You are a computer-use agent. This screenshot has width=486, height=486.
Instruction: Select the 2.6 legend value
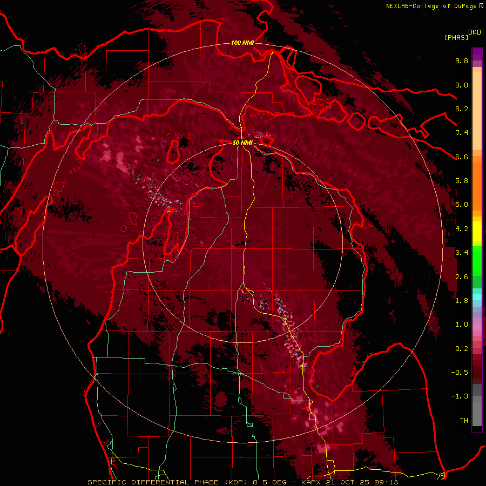click(462, 277)
